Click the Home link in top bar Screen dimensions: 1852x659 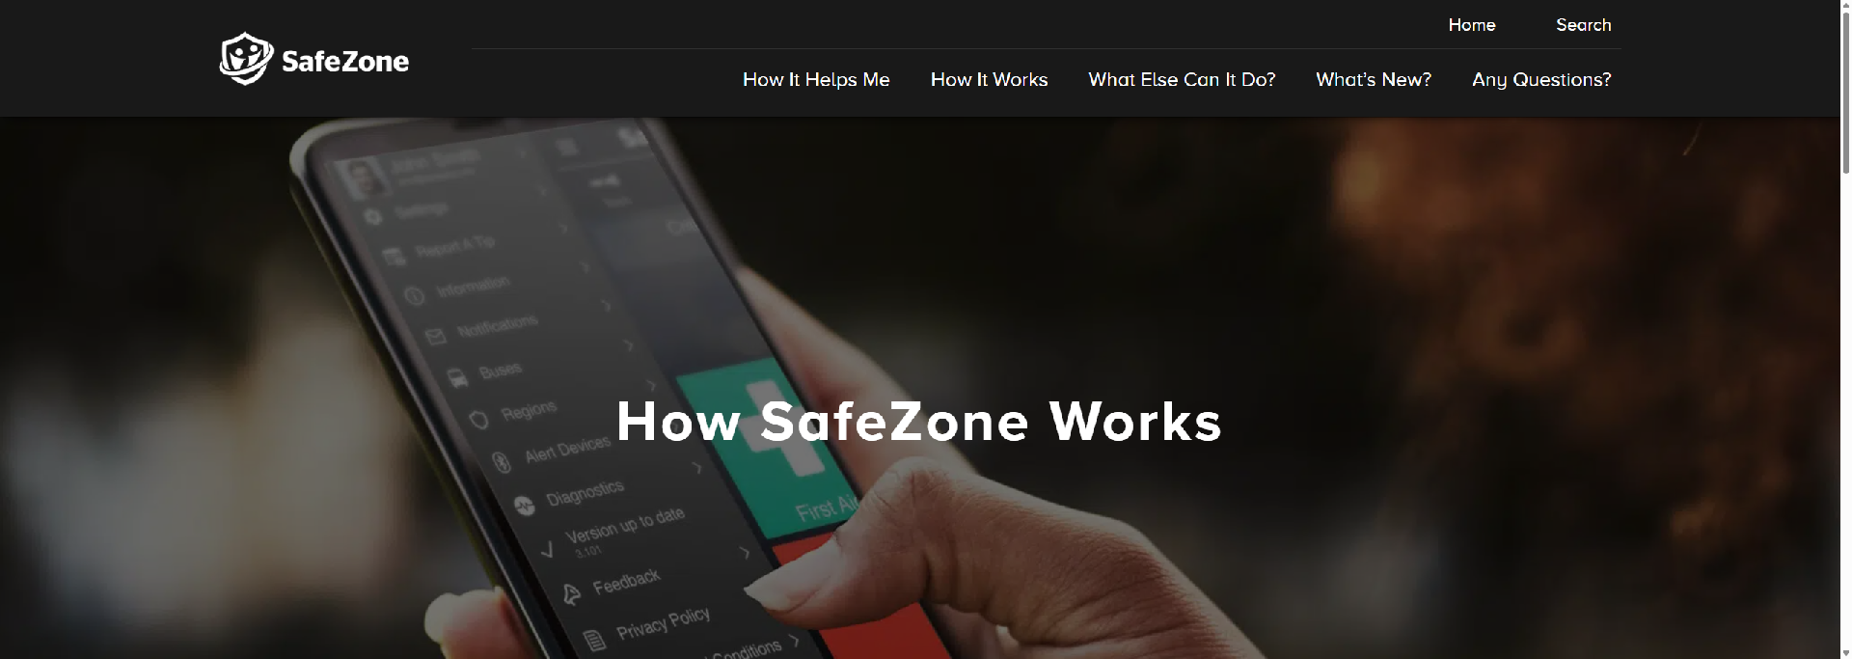(1472, 25)
